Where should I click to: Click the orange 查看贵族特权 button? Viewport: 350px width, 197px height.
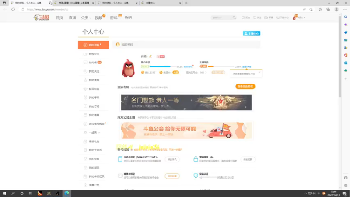[245, 86]
